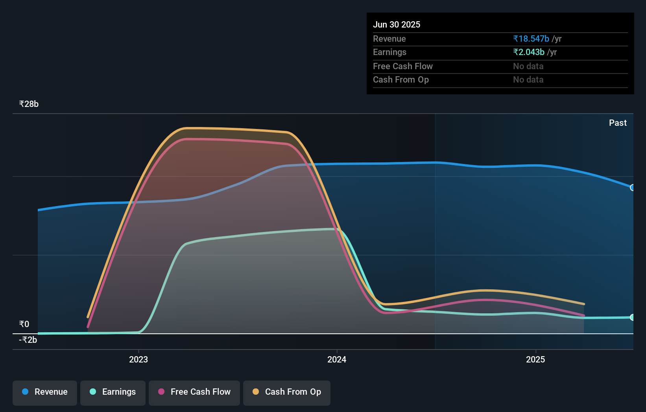Screen dimensions: 646x412
Task: Click the Past label on chart
Action: tap(618, 123)
